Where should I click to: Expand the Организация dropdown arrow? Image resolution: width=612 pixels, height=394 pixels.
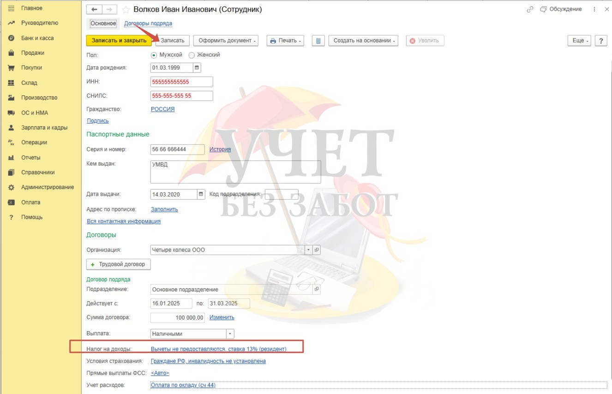pos(309,250)
